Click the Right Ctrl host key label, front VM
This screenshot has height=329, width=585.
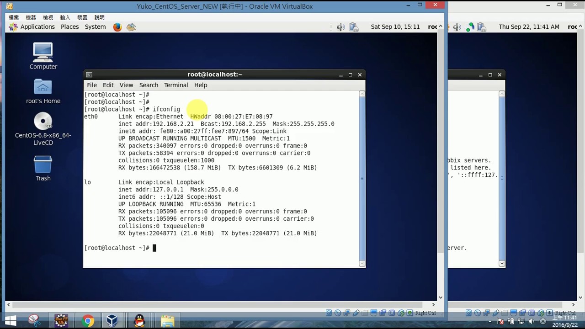click(x=425, y=313)
